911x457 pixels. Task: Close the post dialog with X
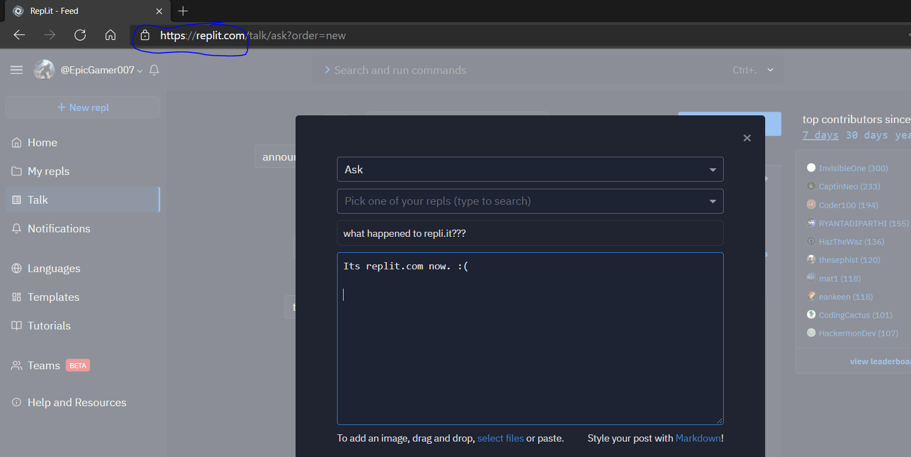(x=747, y=138)
